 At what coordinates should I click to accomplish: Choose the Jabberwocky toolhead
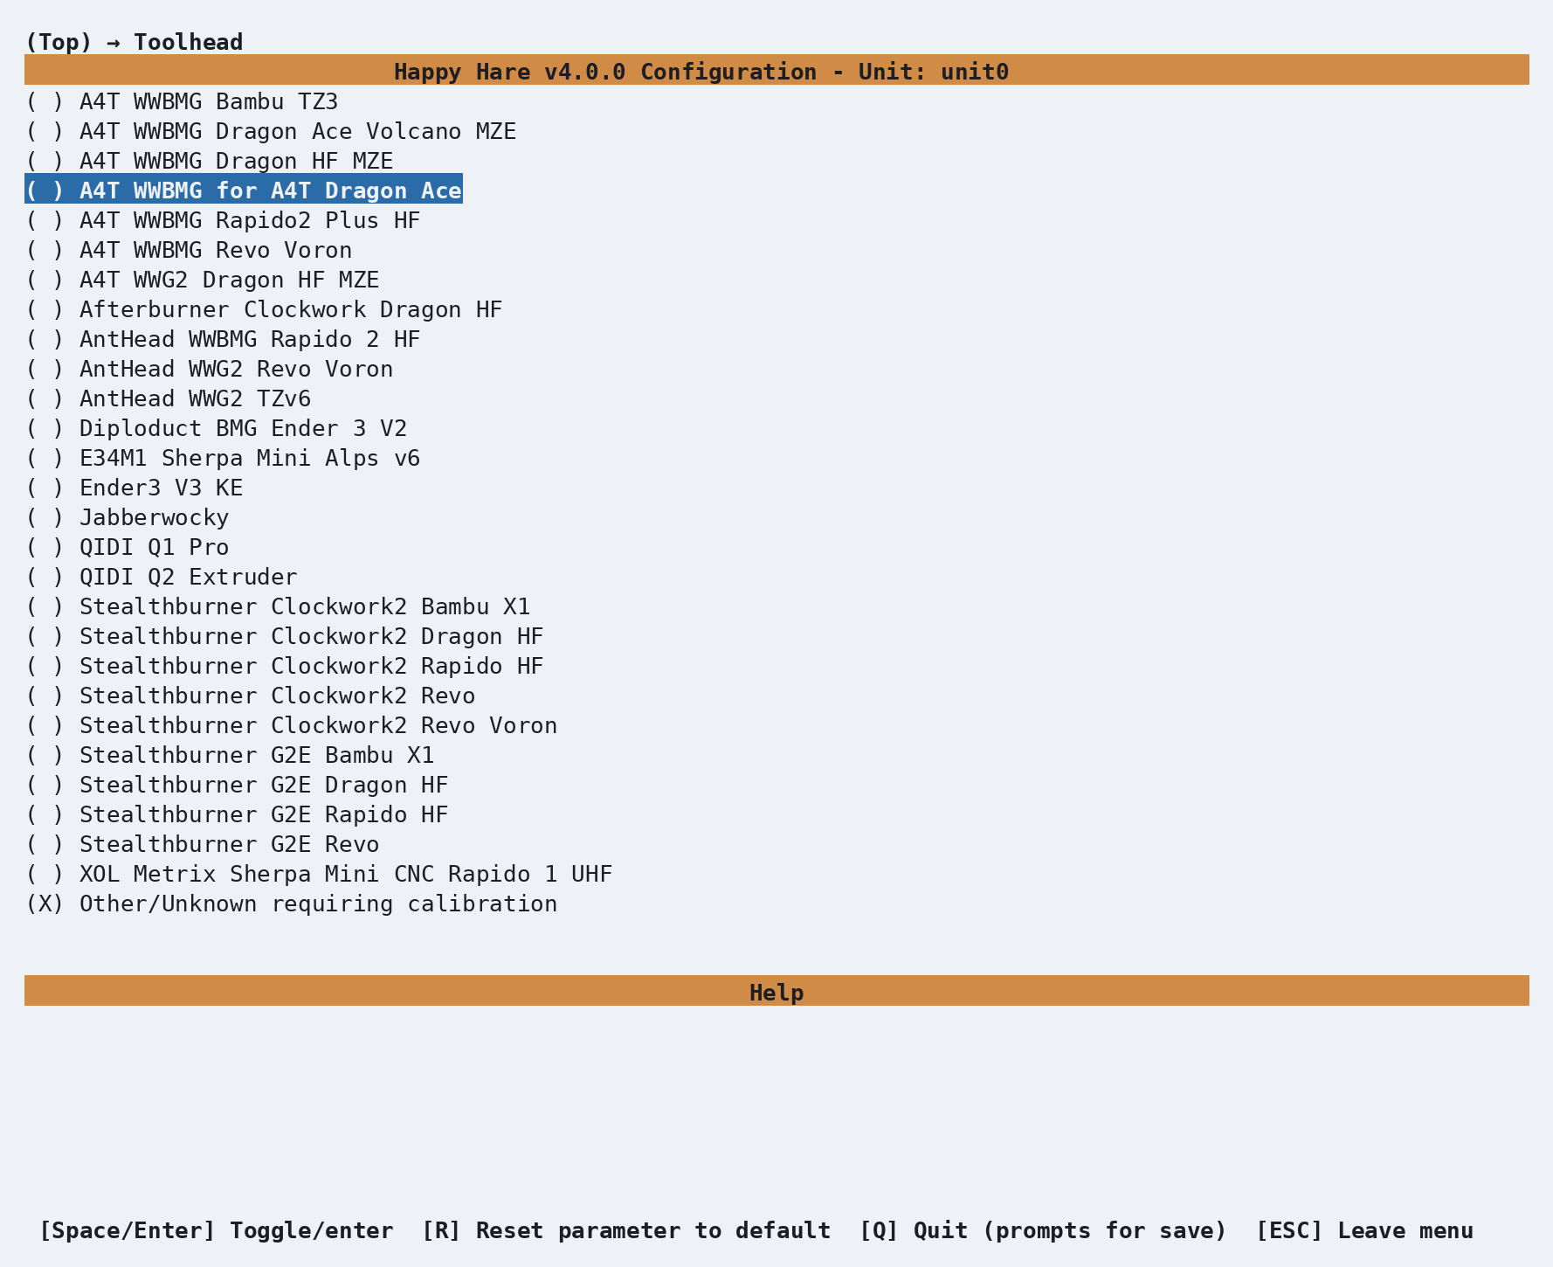point(127,517)
